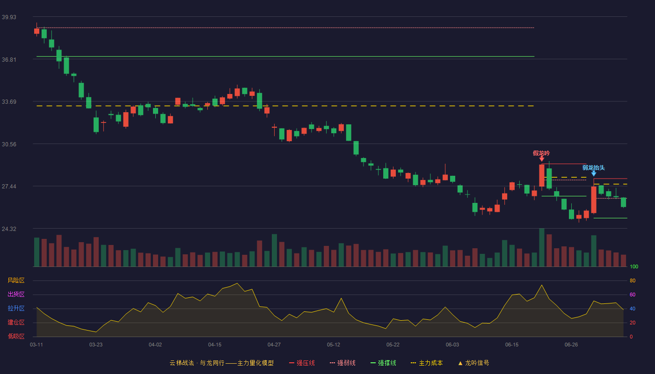
Task: Click the 39.93 price axis label
Action: 9,17
